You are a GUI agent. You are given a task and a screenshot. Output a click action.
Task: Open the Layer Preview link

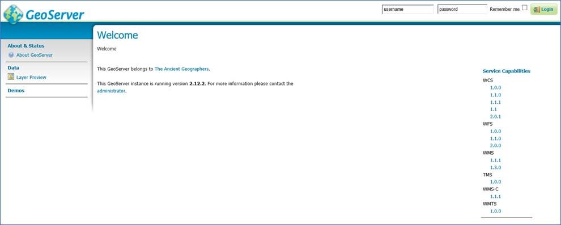(x=32, y=77)
